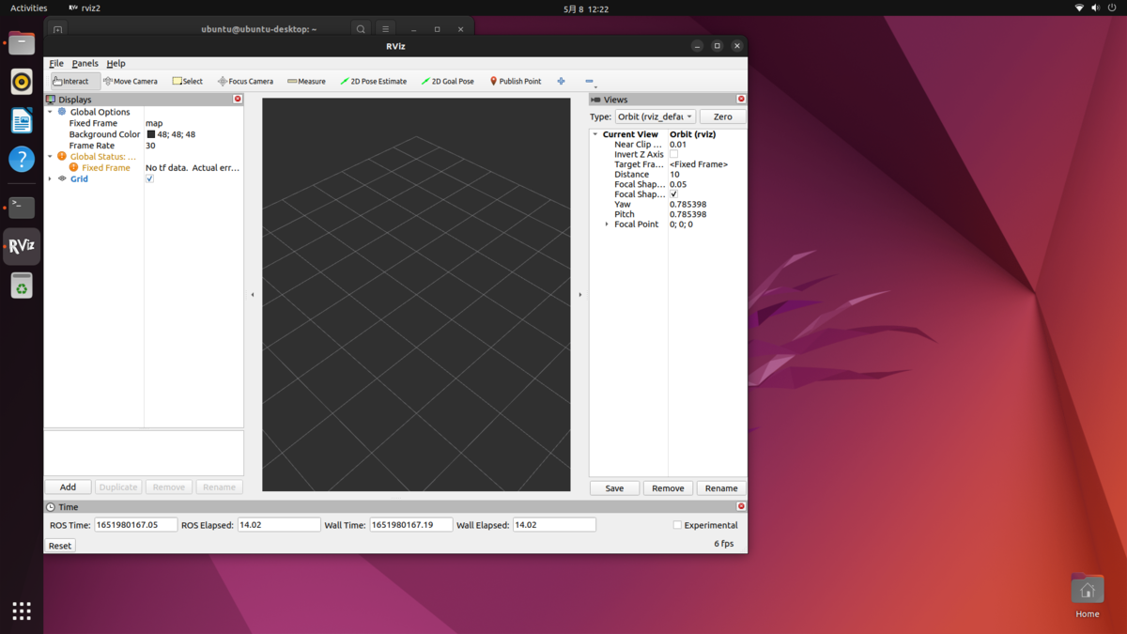Screen dimensions: 1127x634
Task: Open Files from the Ubuntu dock
Action: point(22,43)
